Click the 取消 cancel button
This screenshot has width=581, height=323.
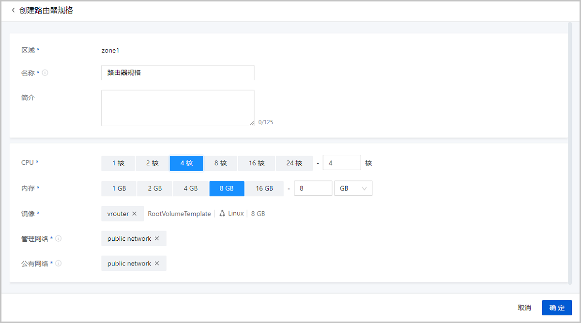pos(523,308)
